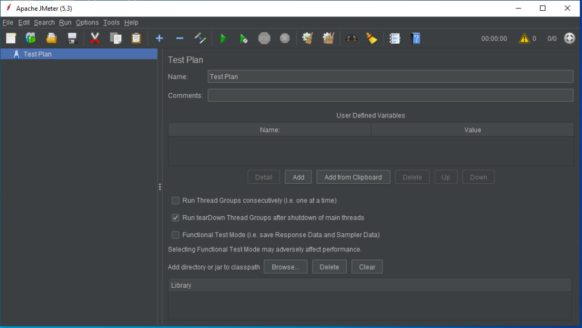582x328 pixels.
Task: Click the Up button
Action: tap(446, 177)
